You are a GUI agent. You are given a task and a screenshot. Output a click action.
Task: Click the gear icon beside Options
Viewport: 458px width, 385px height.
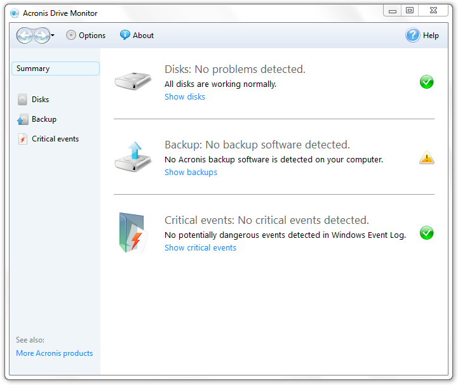click(x=71, y=36)
